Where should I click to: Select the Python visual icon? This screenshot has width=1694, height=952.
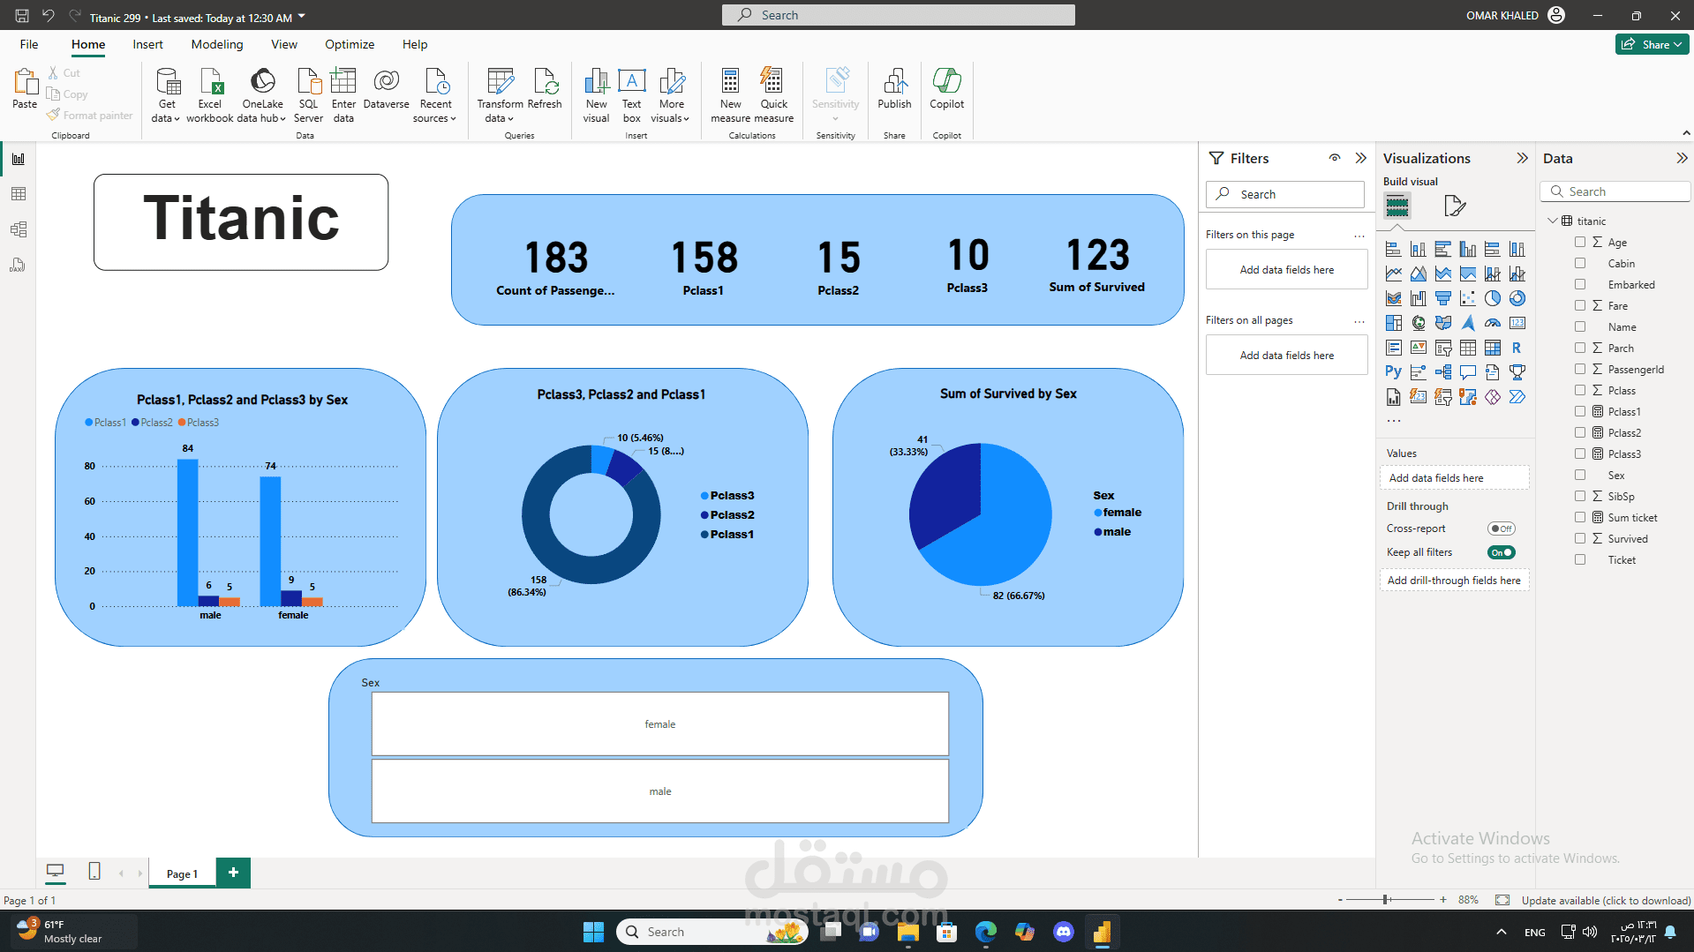click(1393, 372)
